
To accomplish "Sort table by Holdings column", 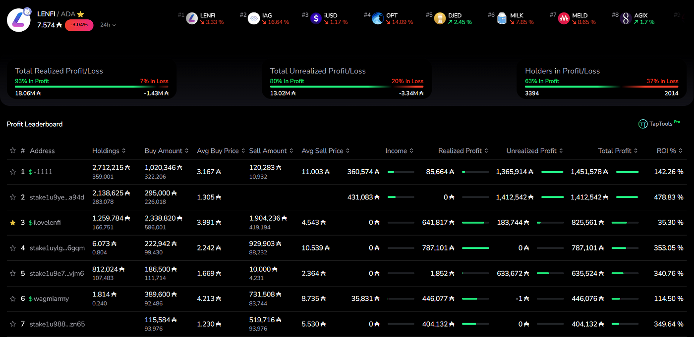I will (109, 150).
